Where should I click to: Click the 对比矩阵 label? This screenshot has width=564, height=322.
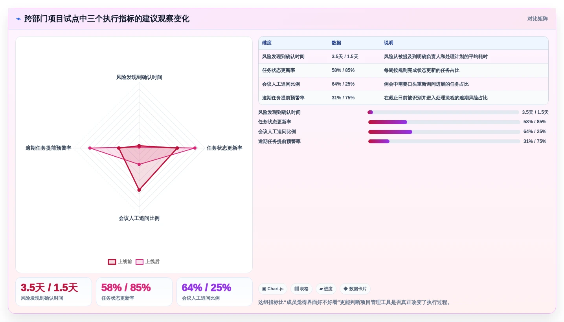click(537, 19)
